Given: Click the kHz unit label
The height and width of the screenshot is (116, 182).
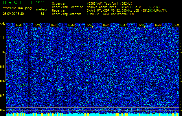Looking at the screenshot, I should coord(3,23).
